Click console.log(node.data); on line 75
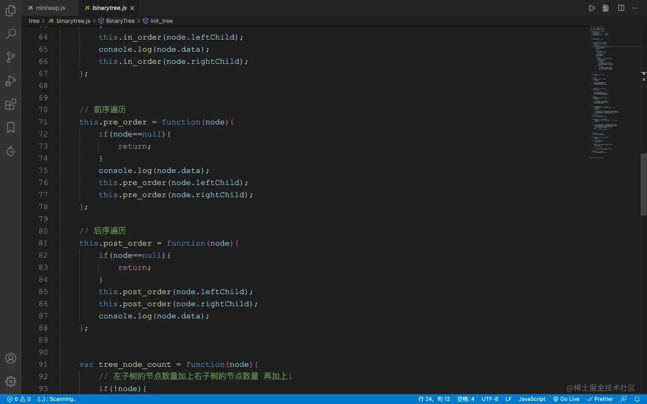This screenshot has height=404, width=647. tap(154, 171)
